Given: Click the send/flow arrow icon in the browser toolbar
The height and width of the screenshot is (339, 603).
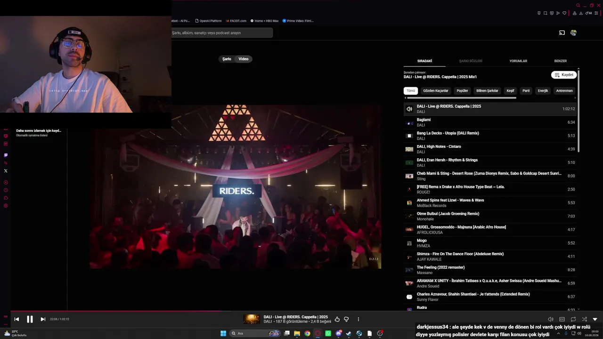Looking at the screenshot, I should [558, 13].
